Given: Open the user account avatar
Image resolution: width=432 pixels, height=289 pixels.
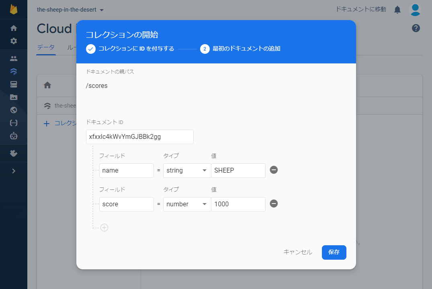Looking at the screenshot, I should pos(415,10).
